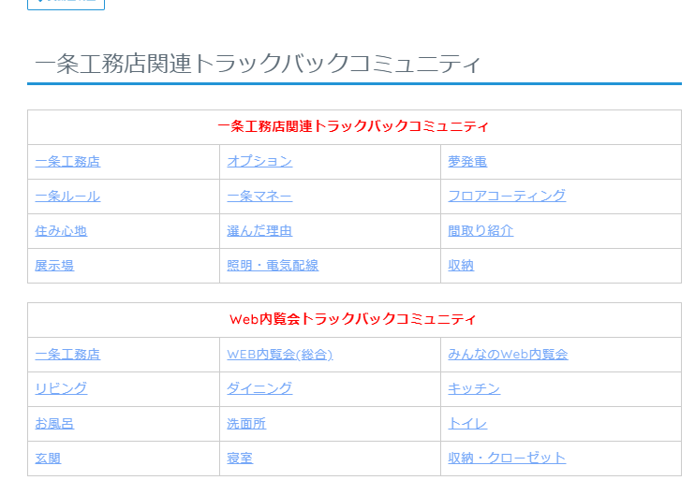This screenshot has width=695, height=495.
Task: Click the 夢発電 link
Action: [467, 162]
